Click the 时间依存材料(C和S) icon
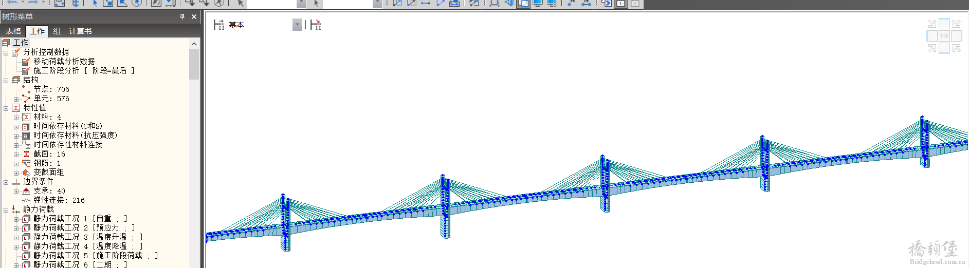The image size is (969, 268). click(26, 126)
